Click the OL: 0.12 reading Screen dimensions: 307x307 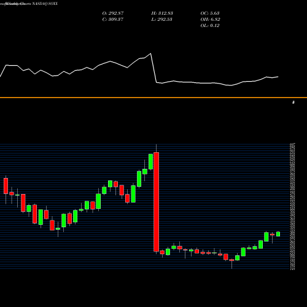point(210,26)
